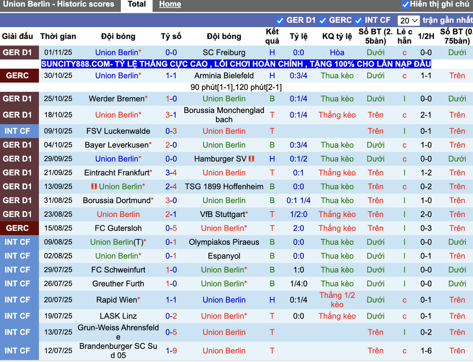Click the 1/2H column header

coord(426,37)
